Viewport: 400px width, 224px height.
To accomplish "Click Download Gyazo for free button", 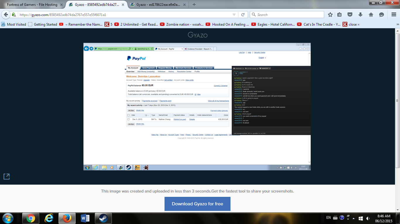I will 197,204.
